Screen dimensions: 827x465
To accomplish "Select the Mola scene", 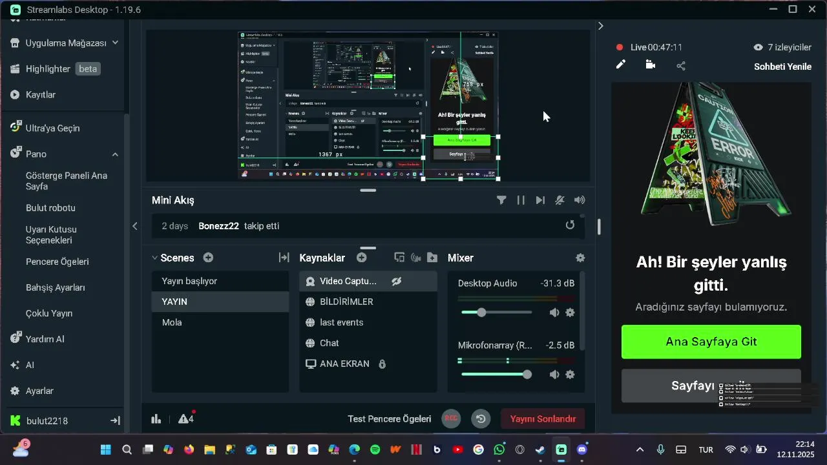I will [220, 322].
